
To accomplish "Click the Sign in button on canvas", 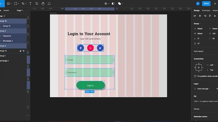I will tap(91, 85).
